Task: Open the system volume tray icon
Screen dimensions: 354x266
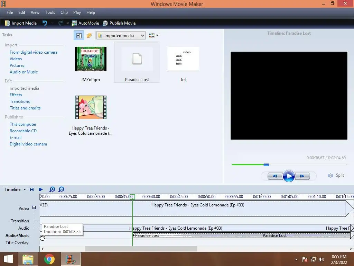Action: [x=322, y=259]
